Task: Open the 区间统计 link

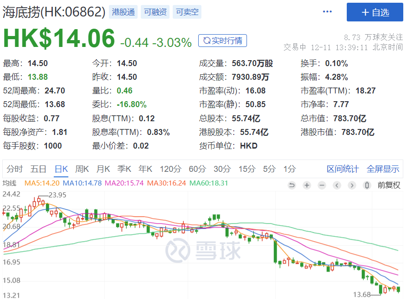Action: 343,169
